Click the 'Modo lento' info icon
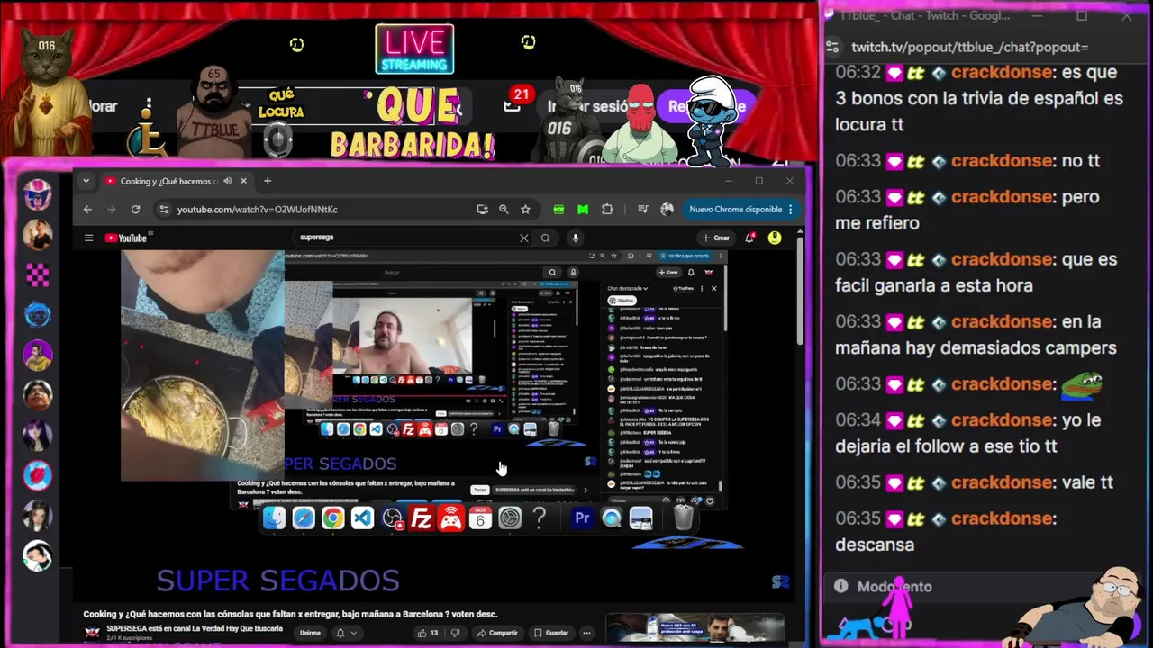Image resolution: width=1153 pixels, height=648 pixels. (840, 586)
